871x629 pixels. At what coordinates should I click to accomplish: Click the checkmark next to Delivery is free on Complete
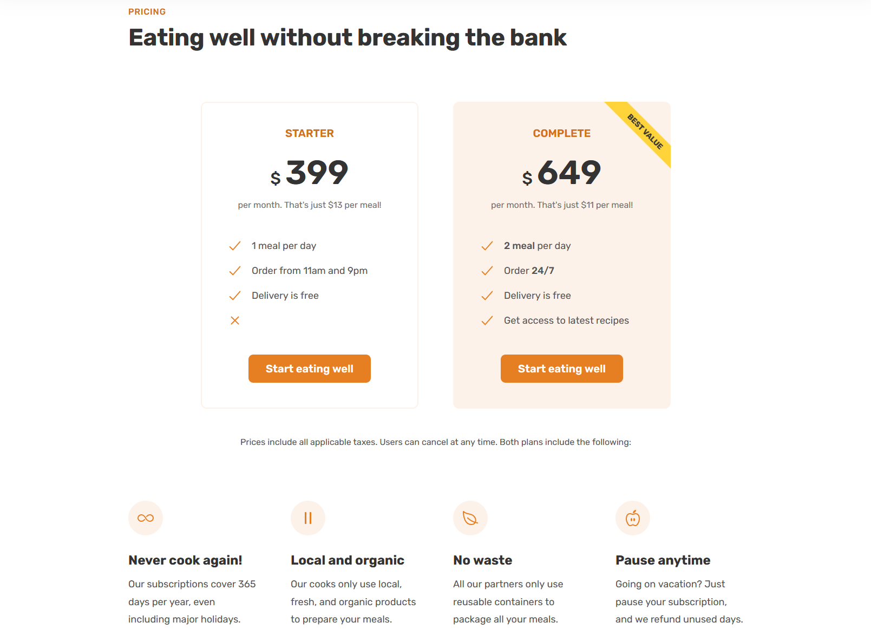click(487, 296)
